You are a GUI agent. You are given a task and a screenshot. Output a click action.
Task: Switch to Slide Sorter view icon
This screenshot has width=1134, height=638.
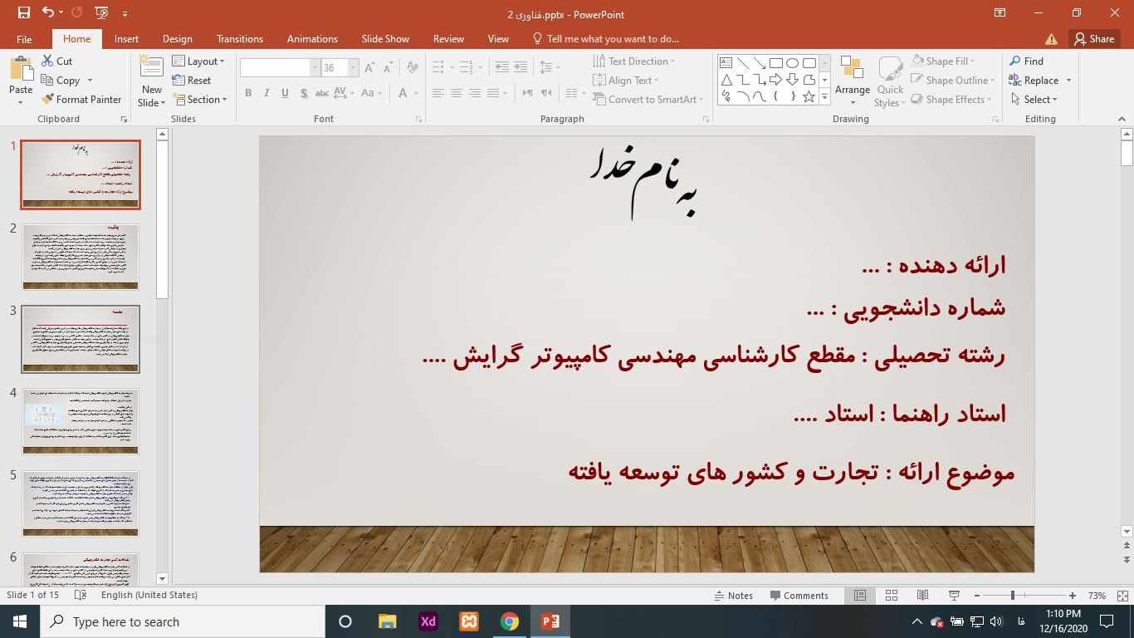[892, 596]
